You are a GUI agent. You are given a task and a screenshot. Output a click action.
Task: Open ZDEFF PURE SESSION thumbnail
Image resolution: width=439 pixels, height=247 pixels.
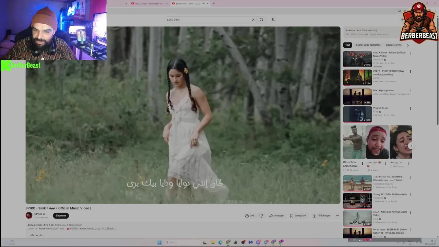357,78
